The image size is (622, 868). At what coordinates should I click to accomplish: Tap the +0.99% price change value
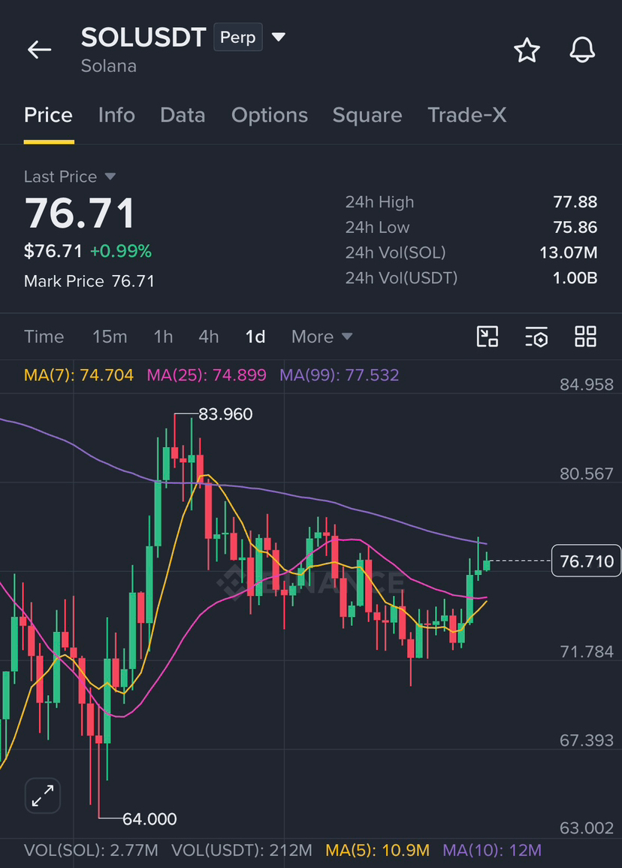tap(121, 251)
